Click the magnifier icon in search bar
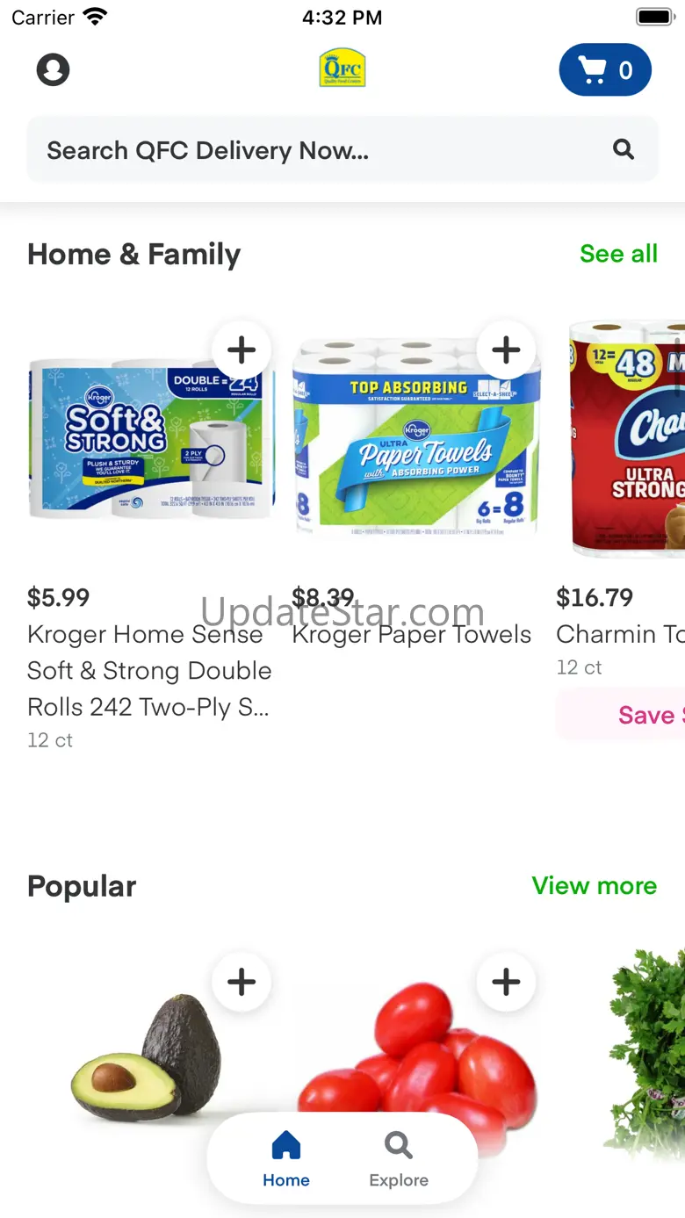685x1218 pixels. pyautogui.click(x=624, y=149)
